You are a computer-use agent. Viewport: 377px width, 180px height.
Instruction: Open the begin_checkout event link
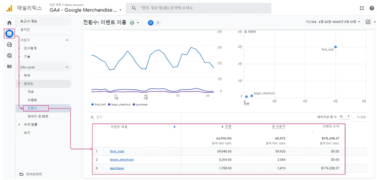[x=122, y=160]
